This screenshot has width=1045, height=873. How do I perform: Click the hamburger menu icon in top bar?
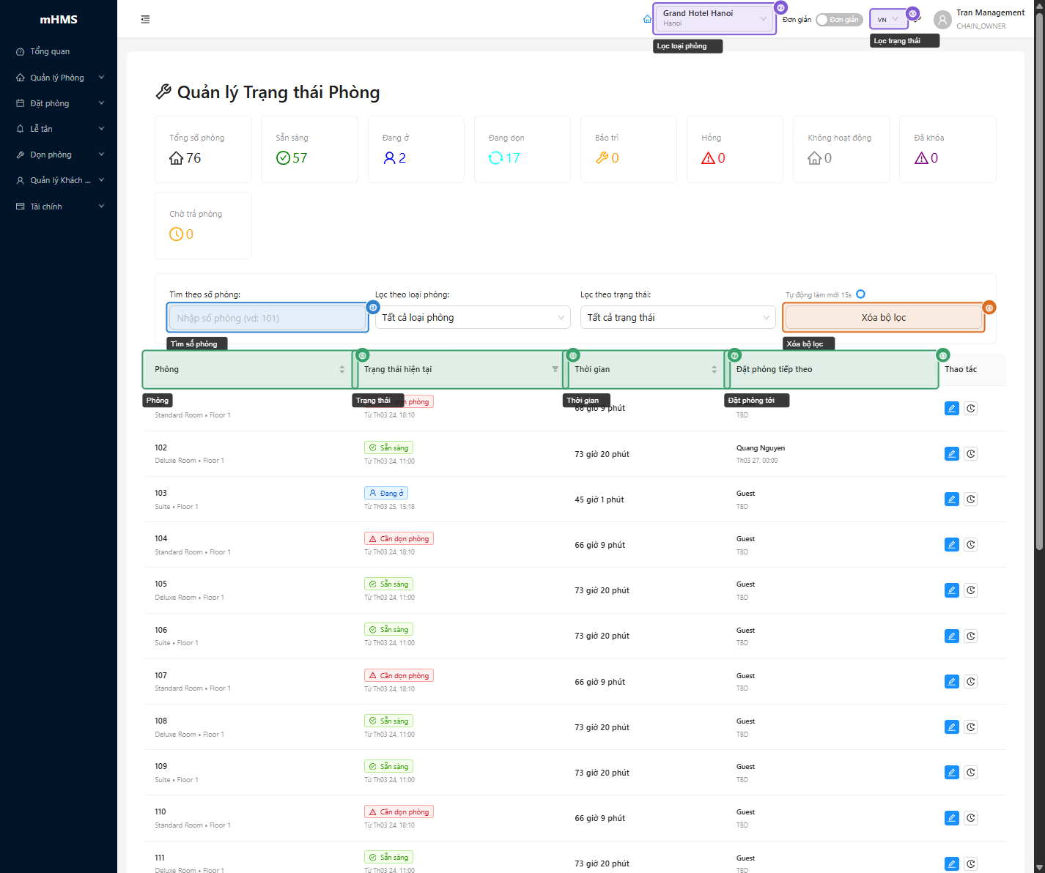(x=145, y=19)
